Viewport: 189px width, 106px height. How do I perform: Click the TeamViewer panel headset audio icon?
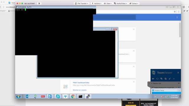pyautogui.click(x=157, y=79)
